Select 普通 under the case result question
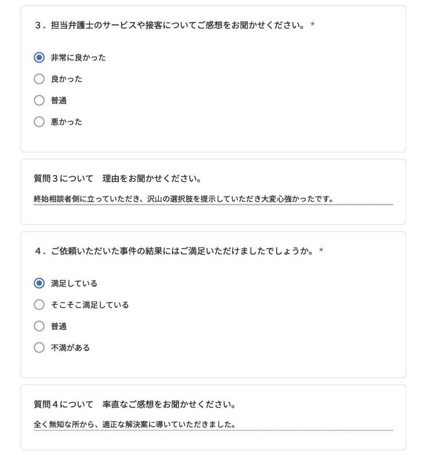Screen dimensions: 426x455 coord(39,326)
